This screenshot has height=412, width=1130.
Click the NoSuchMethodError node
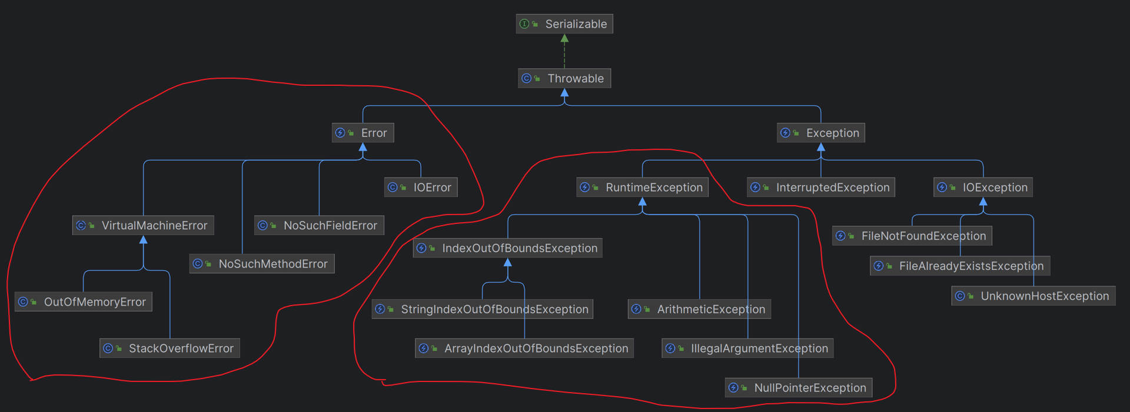262,264
